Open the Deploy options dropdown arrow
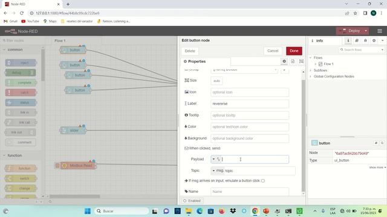This screenshot has width=387, height=217. click(x=366, y=31)
